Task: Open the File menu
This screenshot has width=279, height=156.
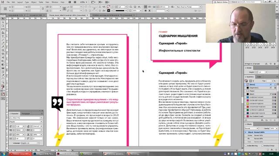Action: pos(8,2)
